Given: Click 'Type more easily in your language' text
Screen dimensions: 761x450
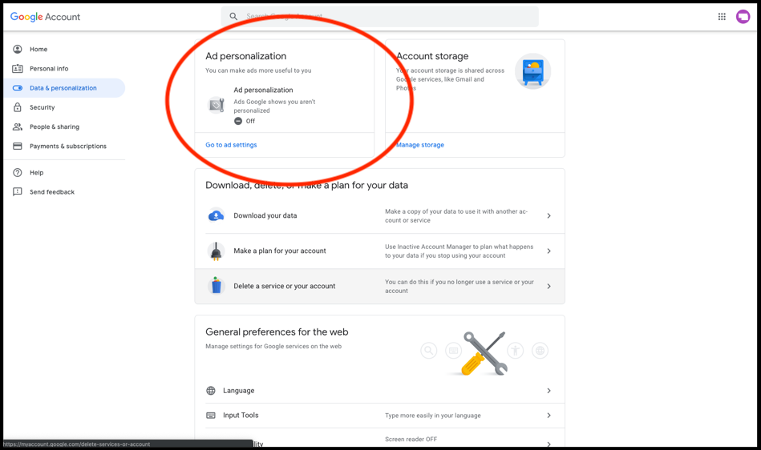Looking at the screenshot, I should [433, 416].
